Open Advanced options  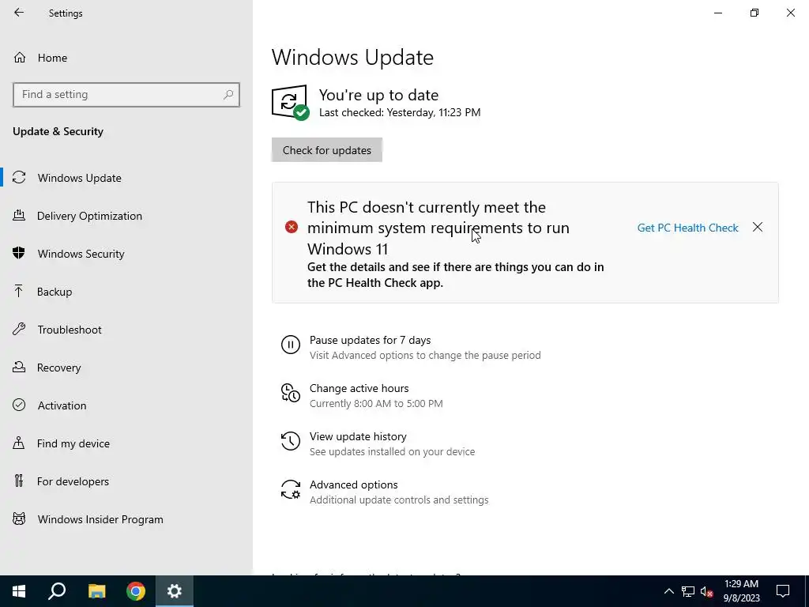[353, 484]
